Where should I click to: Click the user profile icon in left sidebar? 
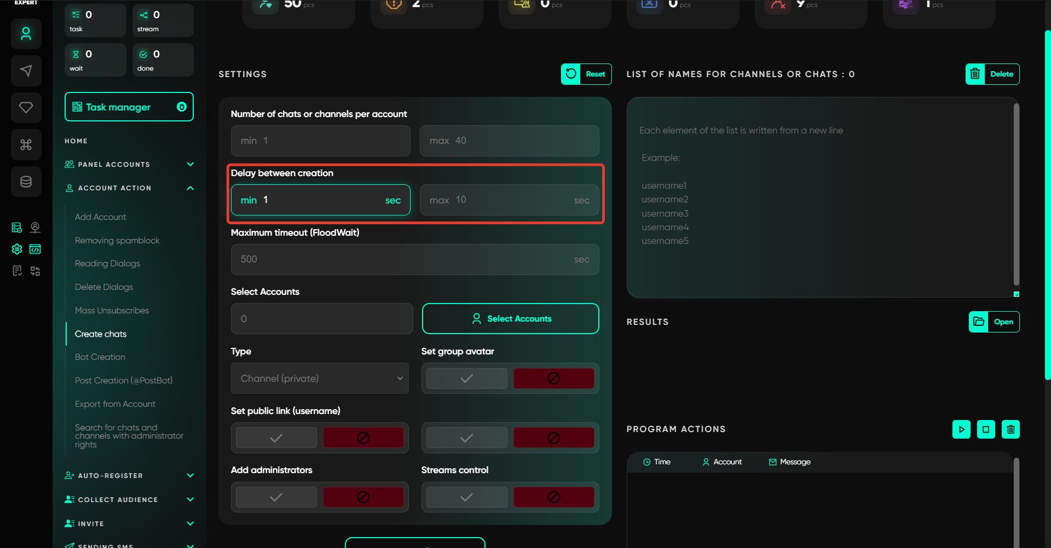point(26,34)
